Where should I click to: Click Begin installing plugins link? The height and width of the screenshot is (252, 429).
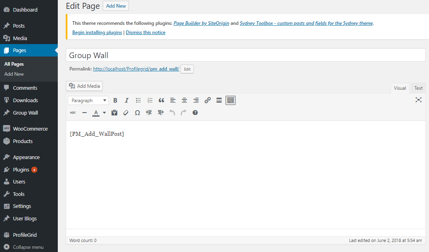point(97,32)
